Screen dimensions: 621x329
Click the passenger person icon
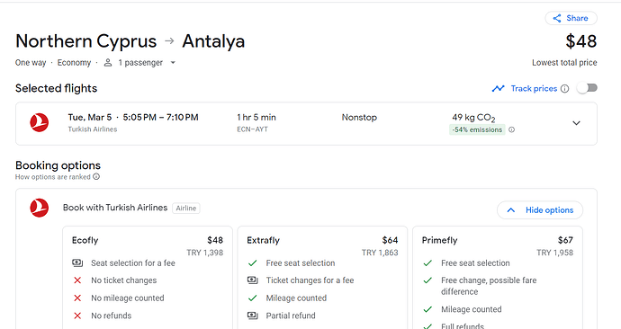[108, 63]
